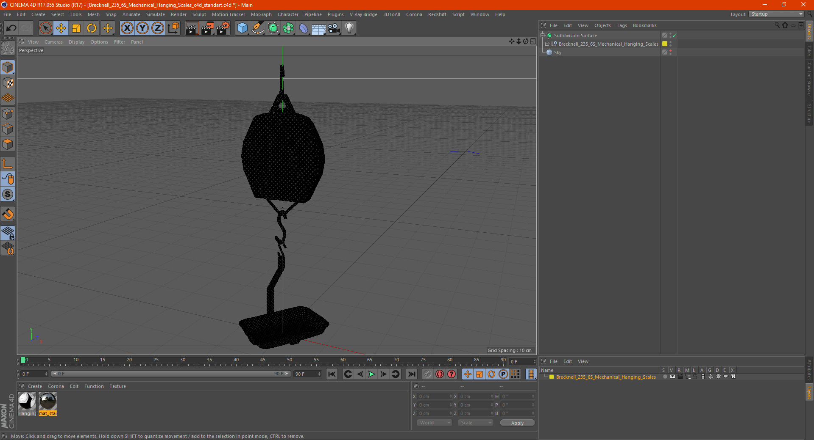This screenshot has width=814, height=440.
Task: Add a Cube primitive object
Action: pos(242,28)
